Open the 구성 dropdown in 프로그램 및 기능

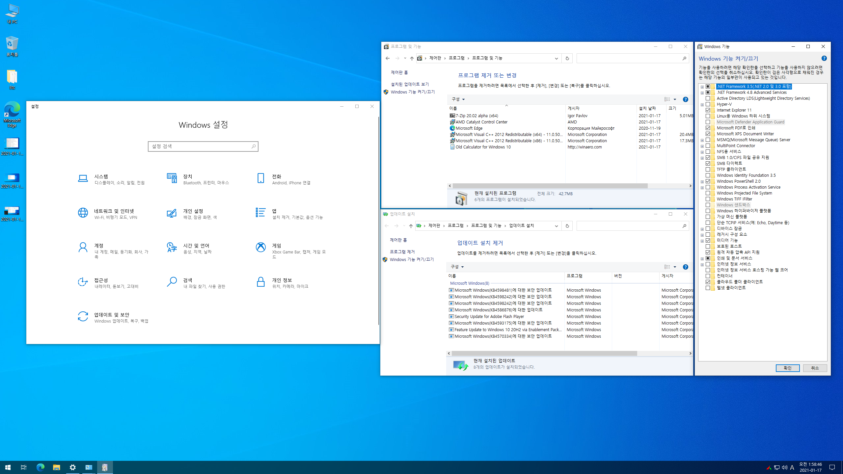click(x=458, y=99)
